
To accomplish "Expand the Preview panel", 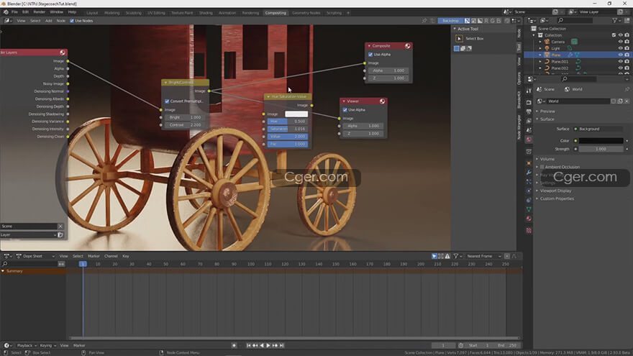I will [537, 111].
